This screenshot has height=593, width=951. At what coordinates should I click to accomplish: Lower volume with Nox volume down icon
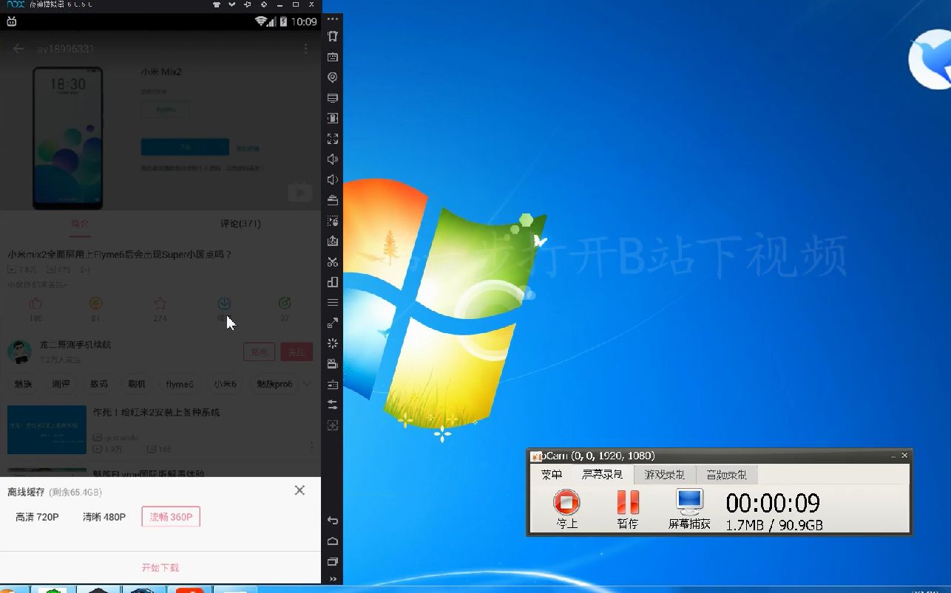[x=333, y=179]
